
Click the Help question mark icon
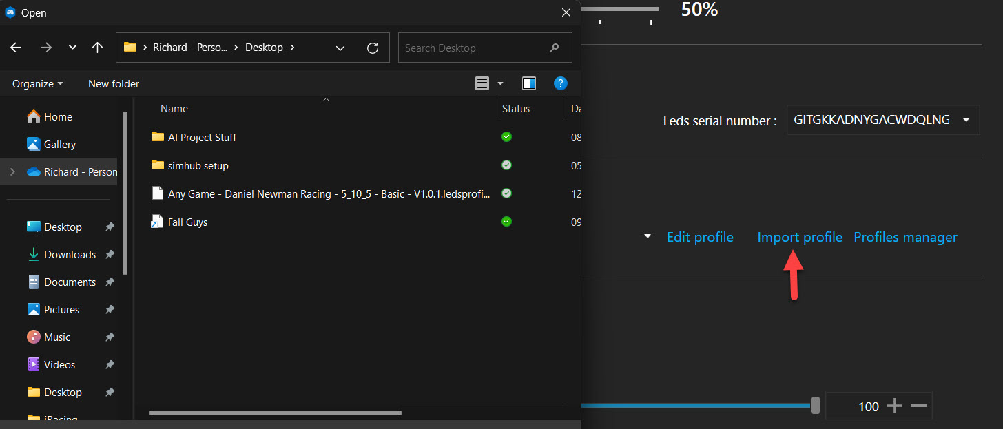tap(560, 83)
